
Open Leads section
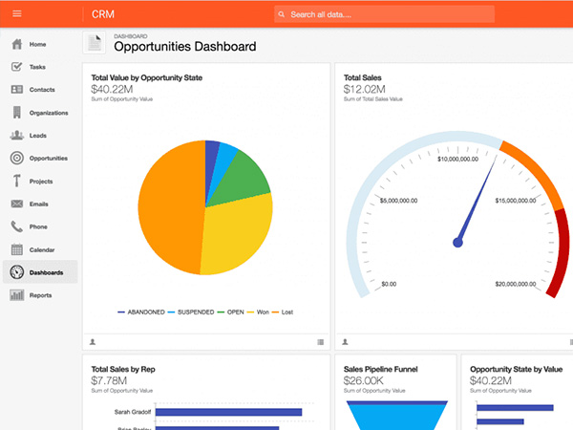click(40, 136)
